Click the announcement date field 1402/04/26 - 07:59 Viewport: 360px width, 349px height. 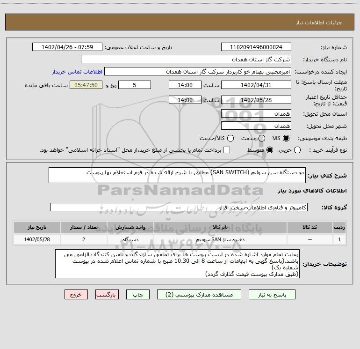[67, 47]
